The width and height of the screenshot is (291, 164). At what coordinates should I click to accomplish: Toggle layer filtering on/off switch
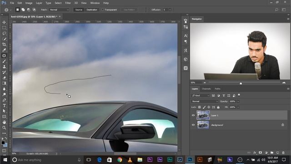click(239, 95)
